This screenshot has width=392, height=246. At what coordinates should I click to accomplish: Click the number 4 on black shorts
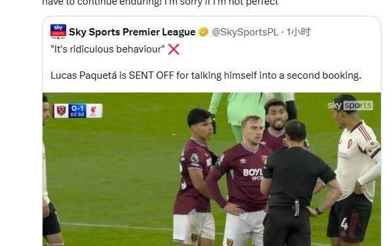(344, 224)
